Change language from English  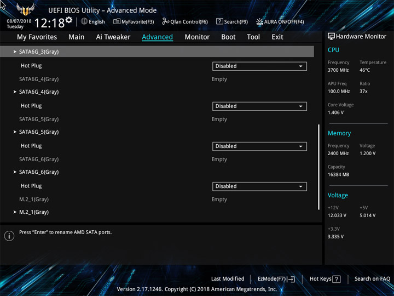click(x=97, y=22)
